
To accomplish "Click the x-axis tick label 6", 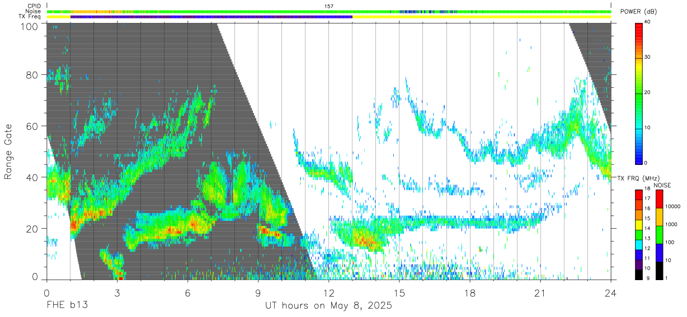I will click(187, 292).
